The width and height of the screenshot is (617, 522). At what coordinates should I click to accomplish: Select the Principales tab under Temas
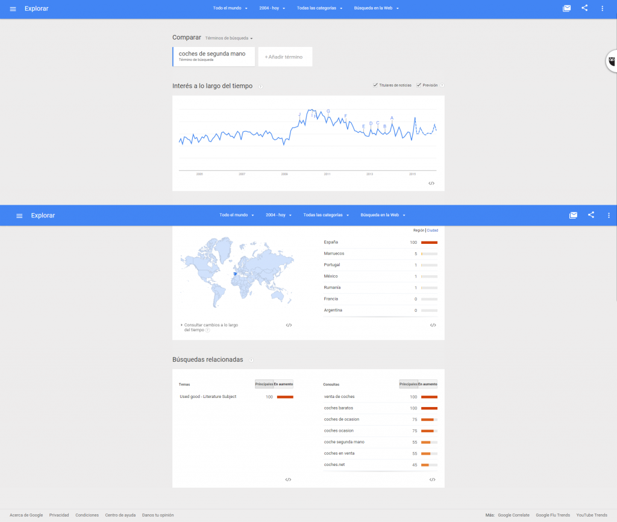click(264, 384)
